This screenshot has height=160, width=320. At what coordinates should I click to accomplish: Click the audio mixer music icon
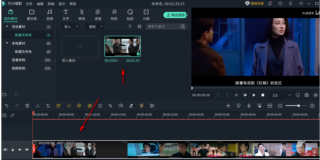coord(260,106)
